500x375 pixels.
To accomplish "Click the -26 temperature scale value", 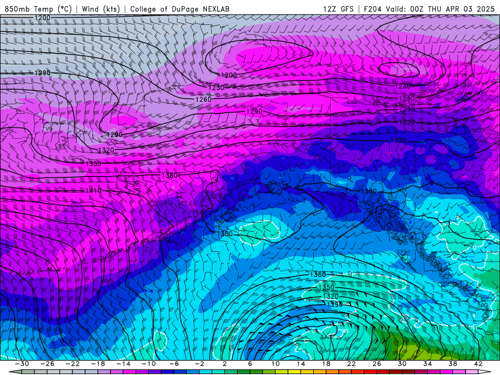I will click(x=47, y=364).
